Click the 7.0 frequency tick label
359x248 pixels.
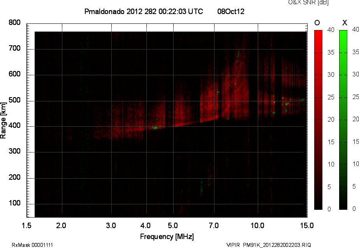(214, 225)
